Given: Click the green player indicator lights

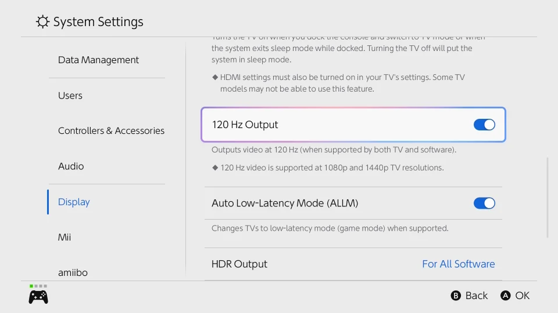Looking at the screenshot, I should click(38, 286).
